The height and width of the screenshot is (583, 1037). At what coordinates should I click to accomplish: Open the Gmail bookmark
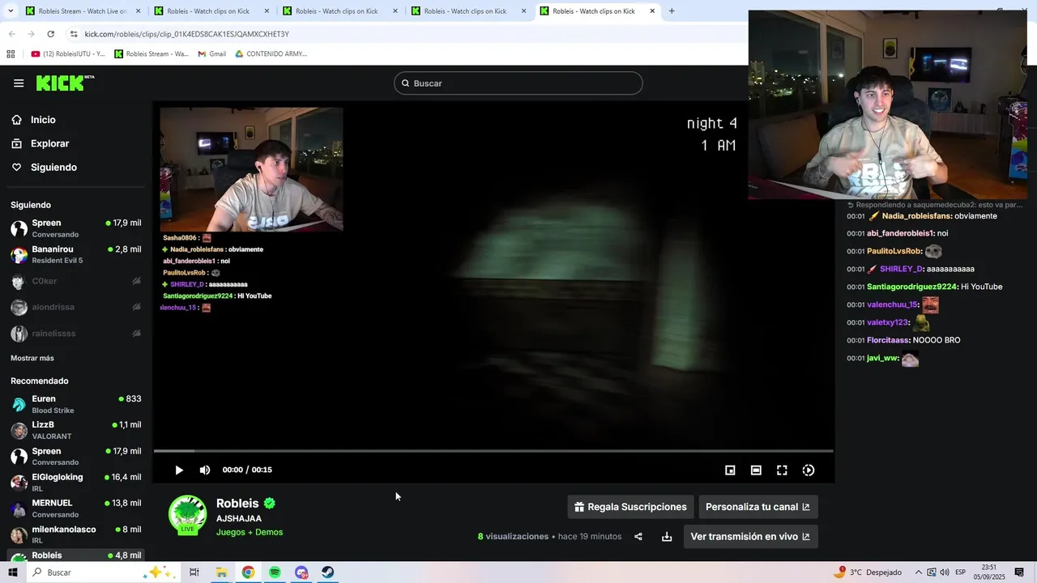(212, 54)
